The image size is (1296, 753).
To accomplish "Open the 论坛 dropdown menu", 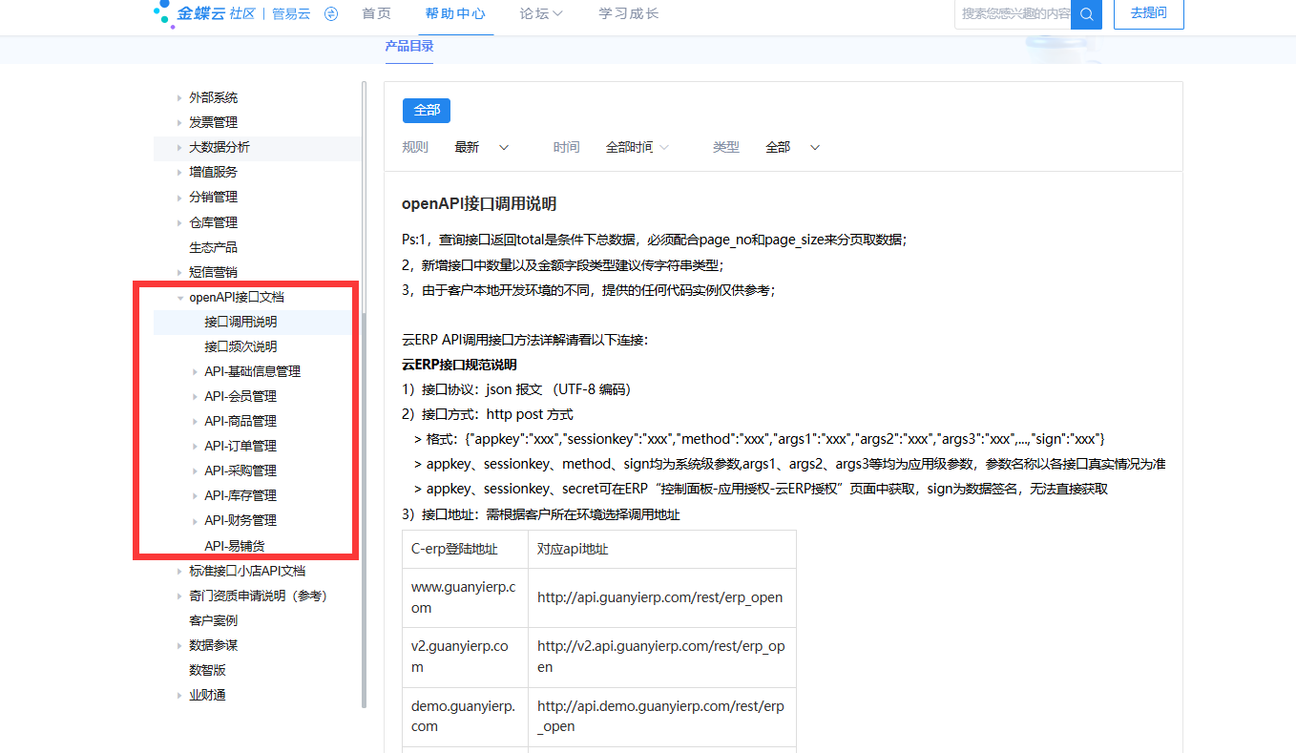I will [x=541, y=13].
